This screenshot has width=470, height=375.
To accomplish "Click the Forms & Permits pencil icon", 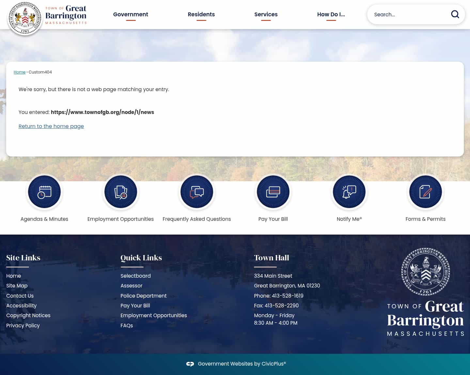I will (x=425, y=192).
